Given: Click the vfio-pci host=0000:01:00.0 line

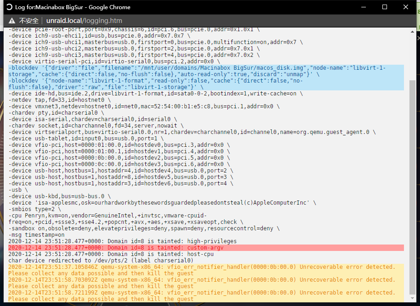Looking at the screenshot, I should coord(119,145).
